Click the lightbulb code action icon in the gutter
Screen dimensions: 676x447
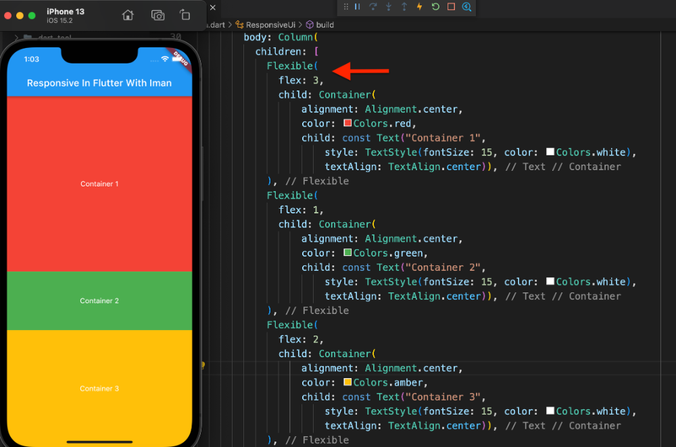[203, 365]
